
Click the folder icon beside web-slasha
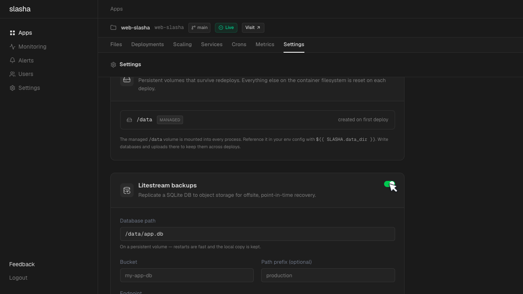coord(113,27)
